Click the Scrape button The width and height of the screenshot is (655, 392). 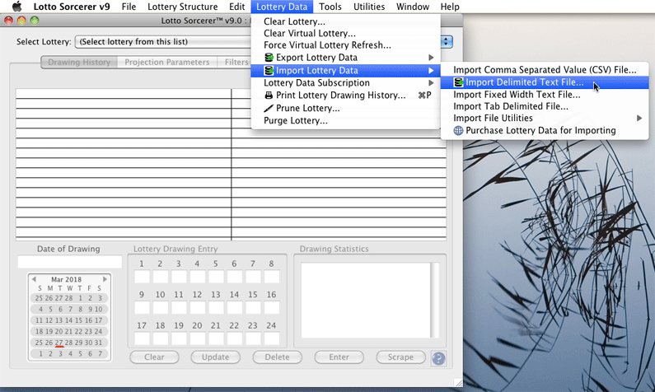(x=400, y=357)
